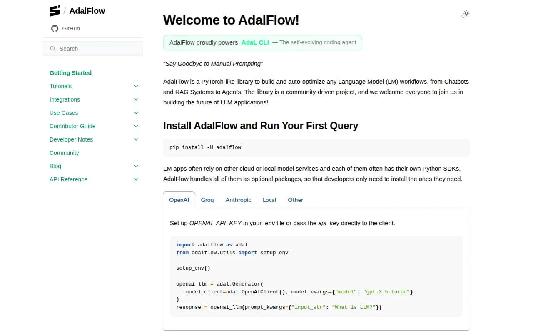533x333 pixels.
Task: Select the OpenAI tab
Action: click(179, 200)
